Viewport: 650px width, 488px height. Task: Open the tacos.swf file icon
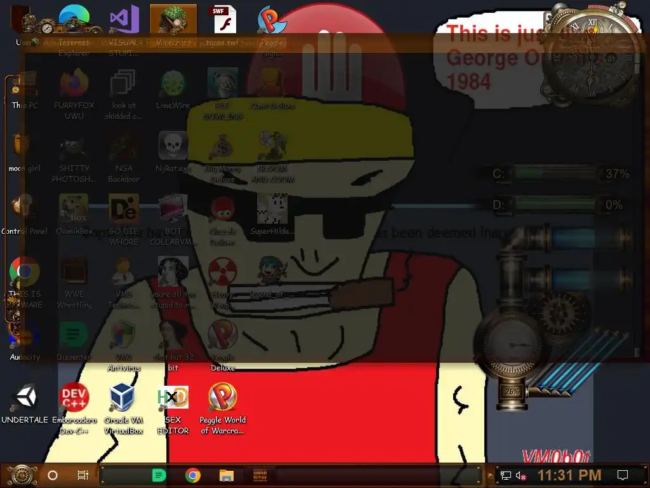click(224, 25)
